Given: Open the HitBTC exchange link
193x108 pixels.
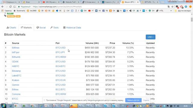Looking at the screenshot, I should (15, 66).
